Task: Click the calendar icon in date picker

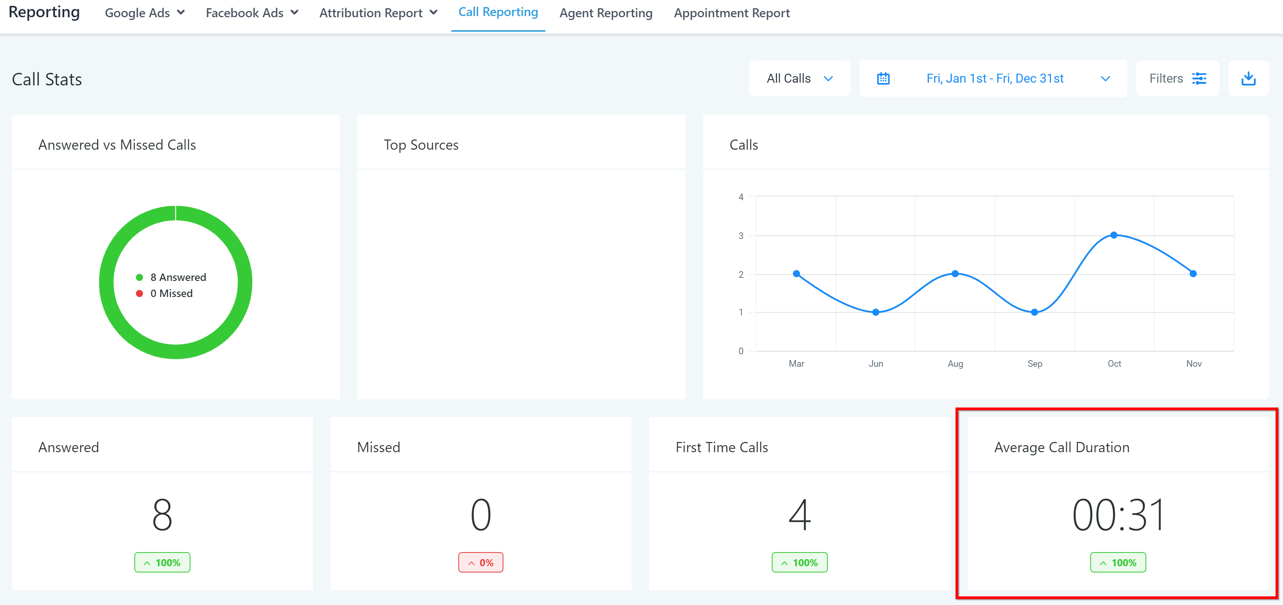Action: click(883, 79)
